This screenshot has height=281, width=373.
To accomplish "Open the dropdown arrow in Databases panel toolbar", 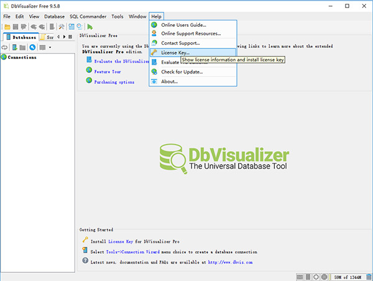I will tap(49, 47).
